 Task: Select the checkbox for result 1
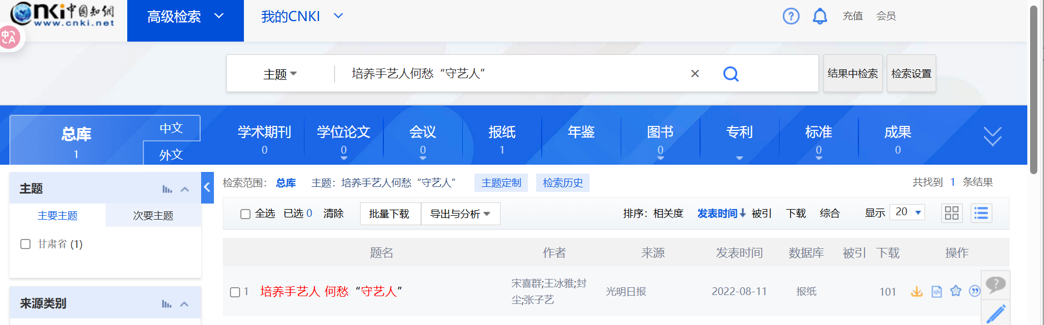(235, 292)
